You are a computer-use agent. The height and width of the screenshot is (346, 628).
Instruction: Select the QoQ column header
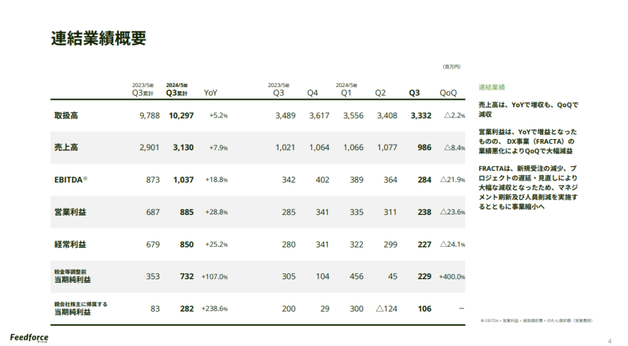click(448, 93)
